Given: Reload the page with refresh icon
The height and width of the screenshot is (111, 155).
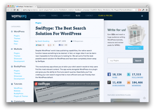Looking at the screenshot, I should point(14,10).
